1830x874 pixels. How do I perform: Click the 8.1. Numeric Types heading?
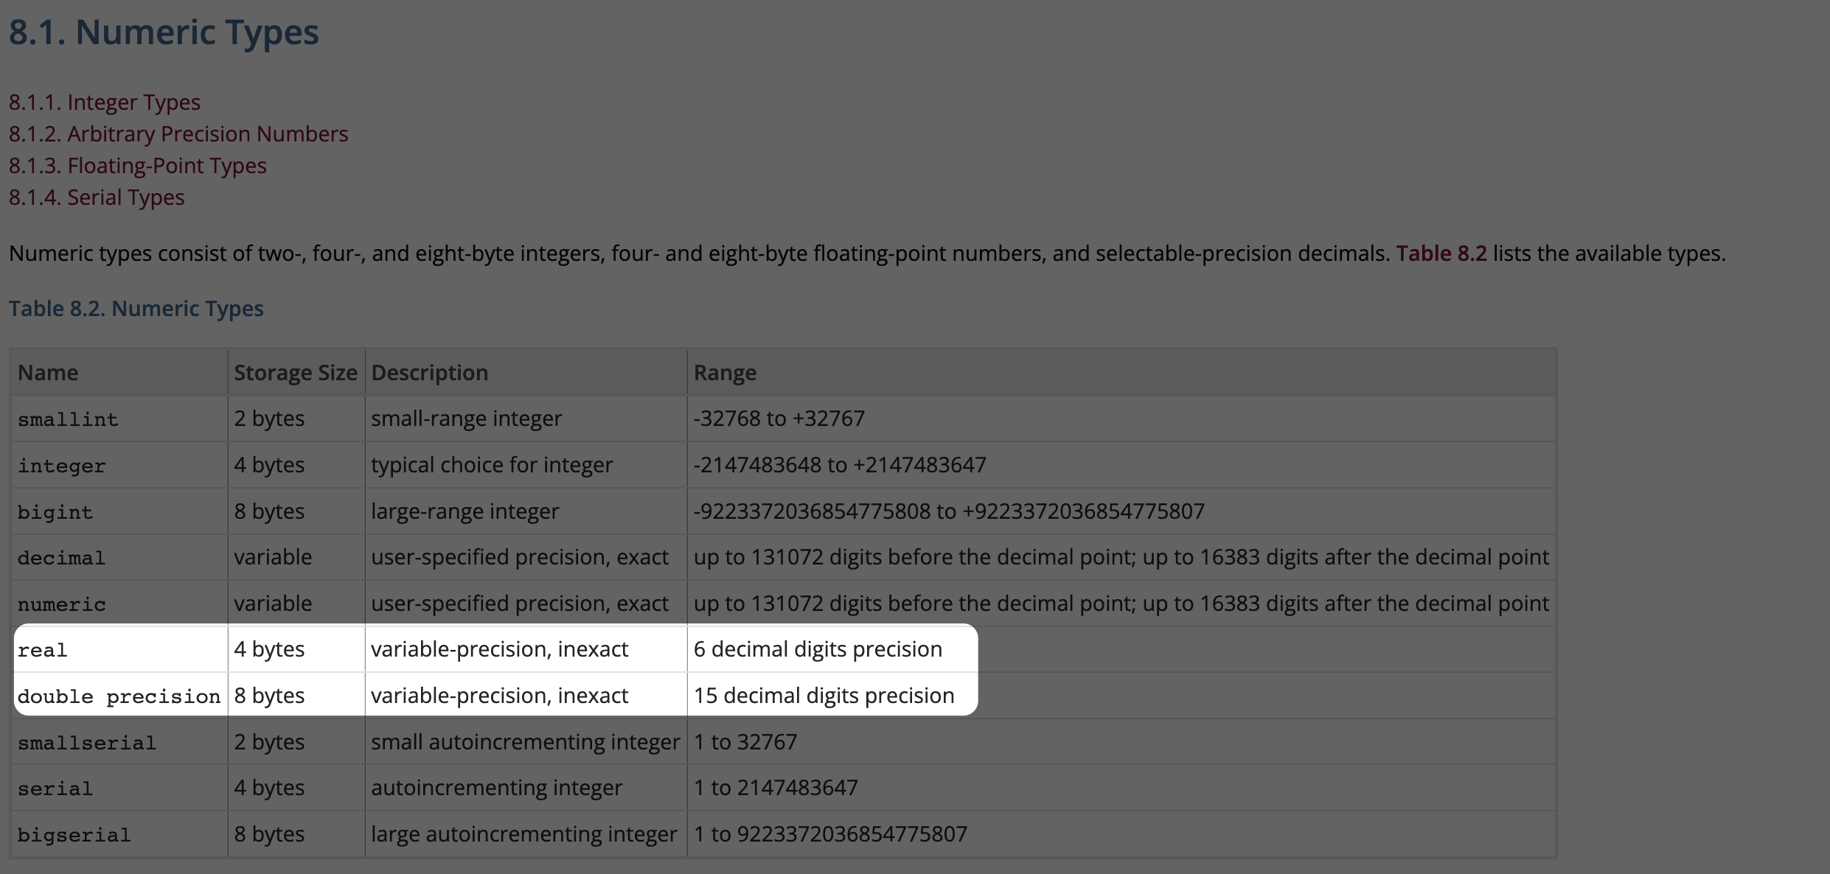click(x=164, y=32)
